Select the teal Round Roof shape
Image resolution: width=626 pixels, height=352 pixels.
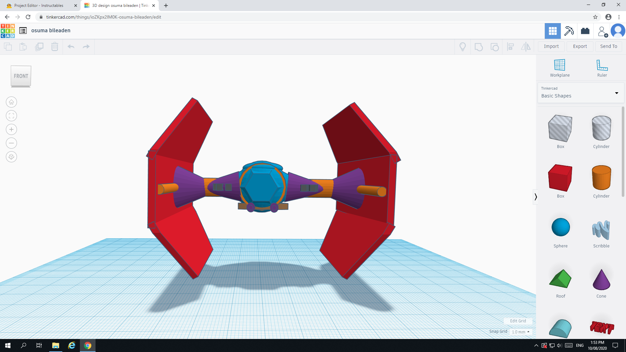tap(560, 329)
